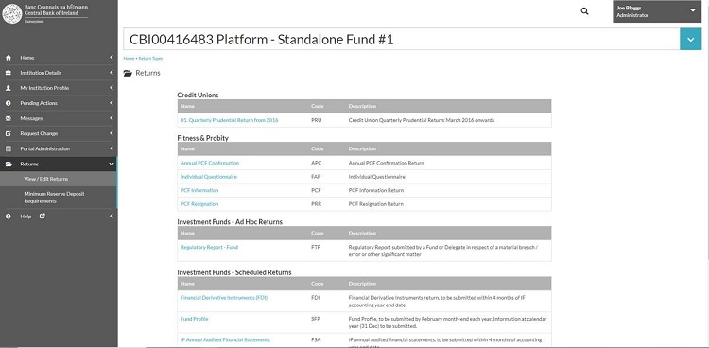Open Financial Derivative Instruments (FDI) link
This screenshot has height=348, width=709.
click(x=224, y=298)
